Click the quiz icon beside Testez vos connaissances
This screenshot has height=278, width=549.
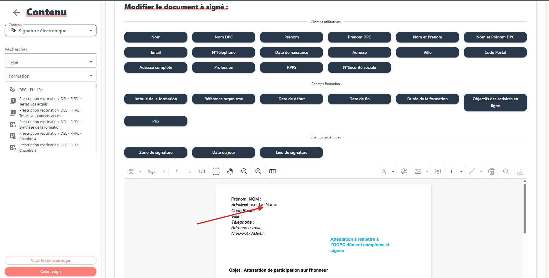click(x=13, y=113)
